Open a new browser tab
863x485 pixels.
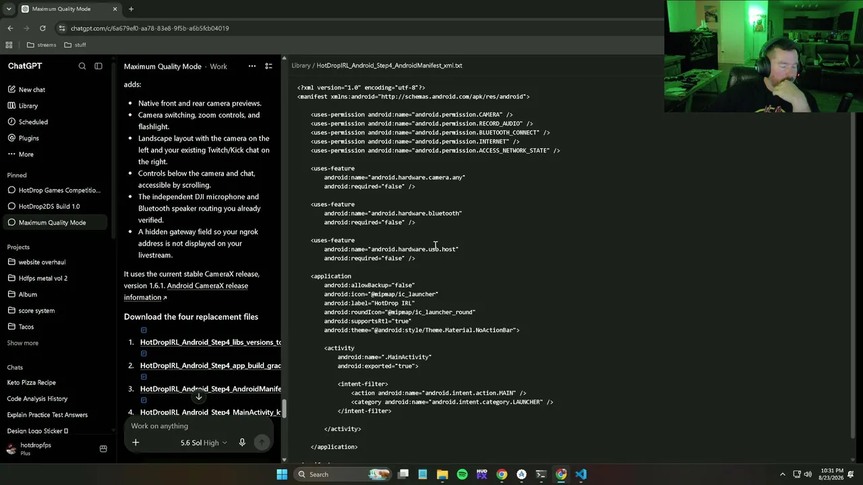click(x=131, y=9)
